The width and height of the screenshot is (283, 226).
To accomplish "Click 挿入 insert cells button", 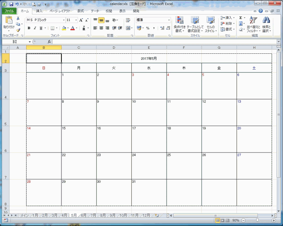I will coord(227,18).
